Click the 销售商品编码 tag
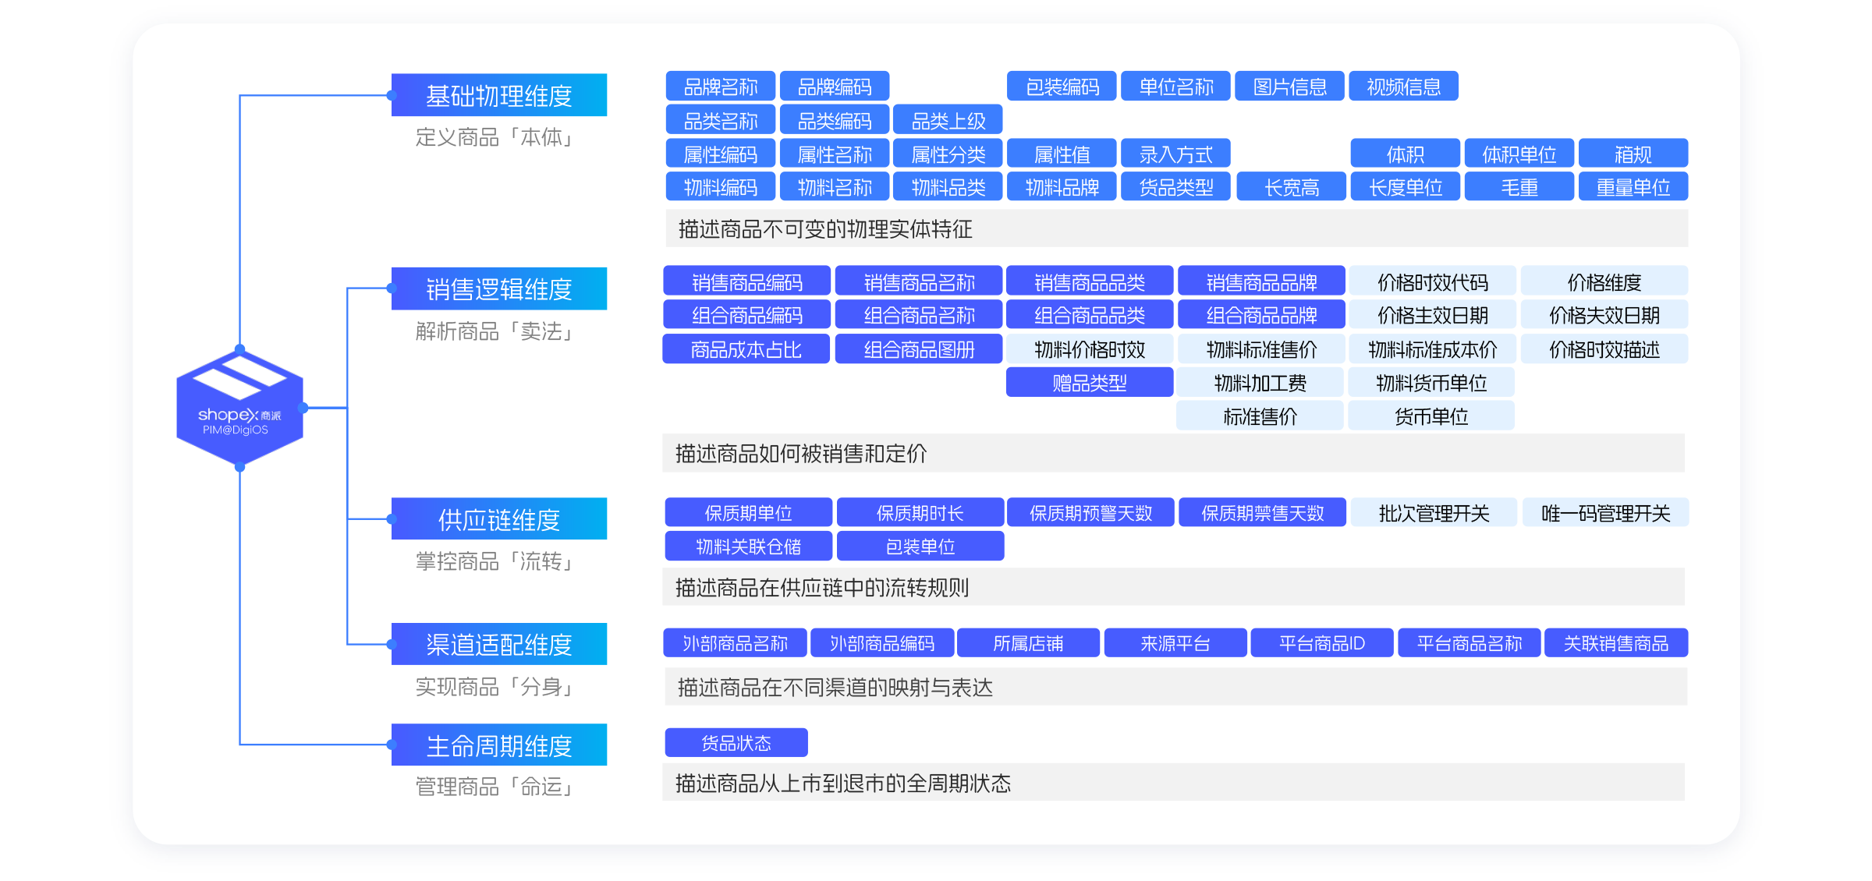 (x=746, y=281)
